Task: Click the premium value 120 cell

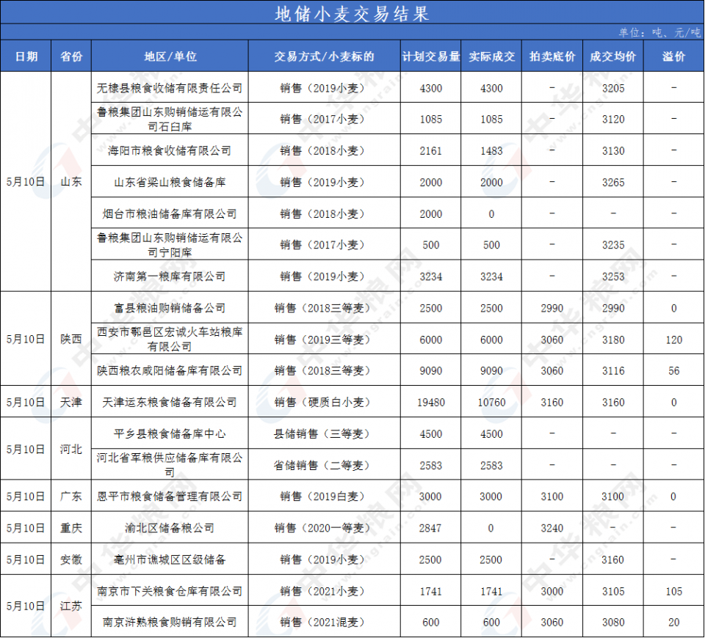Action: (x=673, y=340)
